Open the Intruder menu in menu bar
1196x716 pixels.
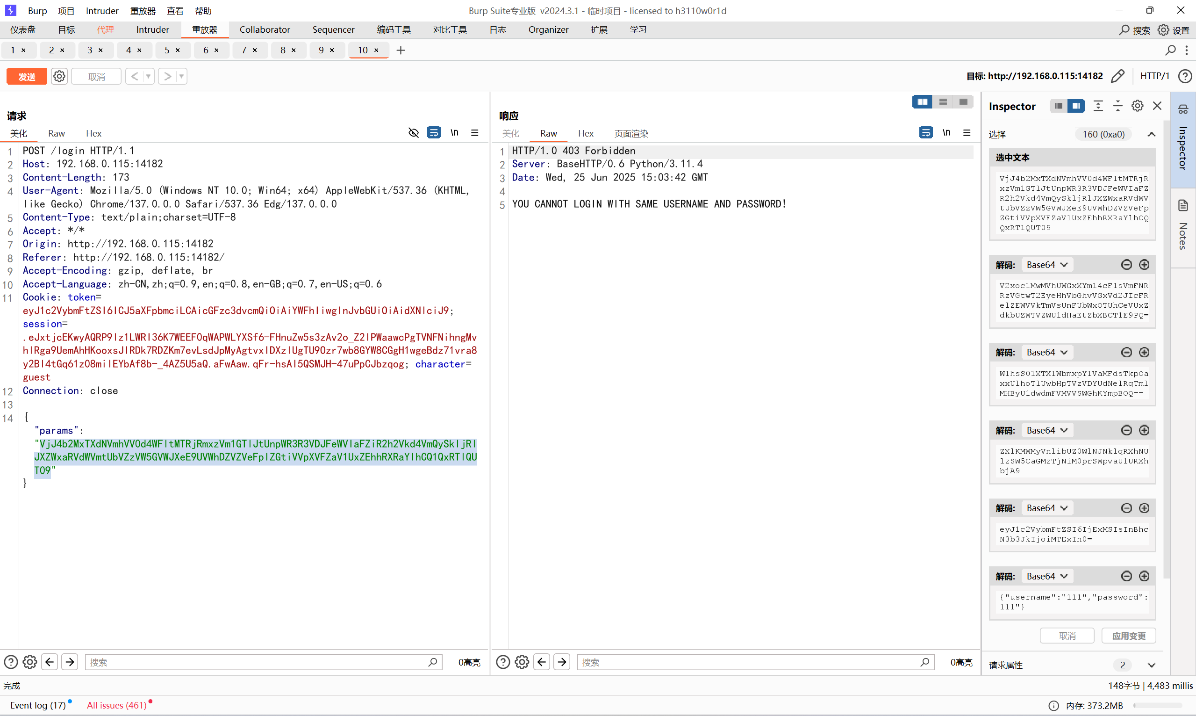pos(102,11)
